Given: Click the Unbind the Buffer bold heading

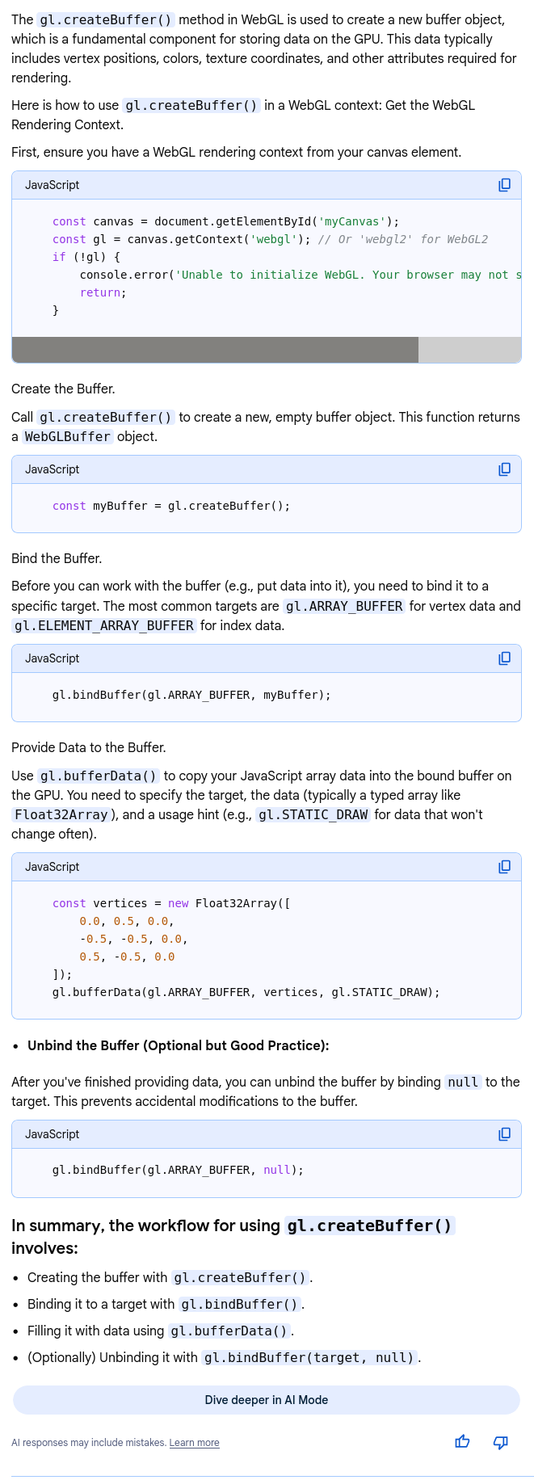Looking at the screenshot, I should point(178,1045).
